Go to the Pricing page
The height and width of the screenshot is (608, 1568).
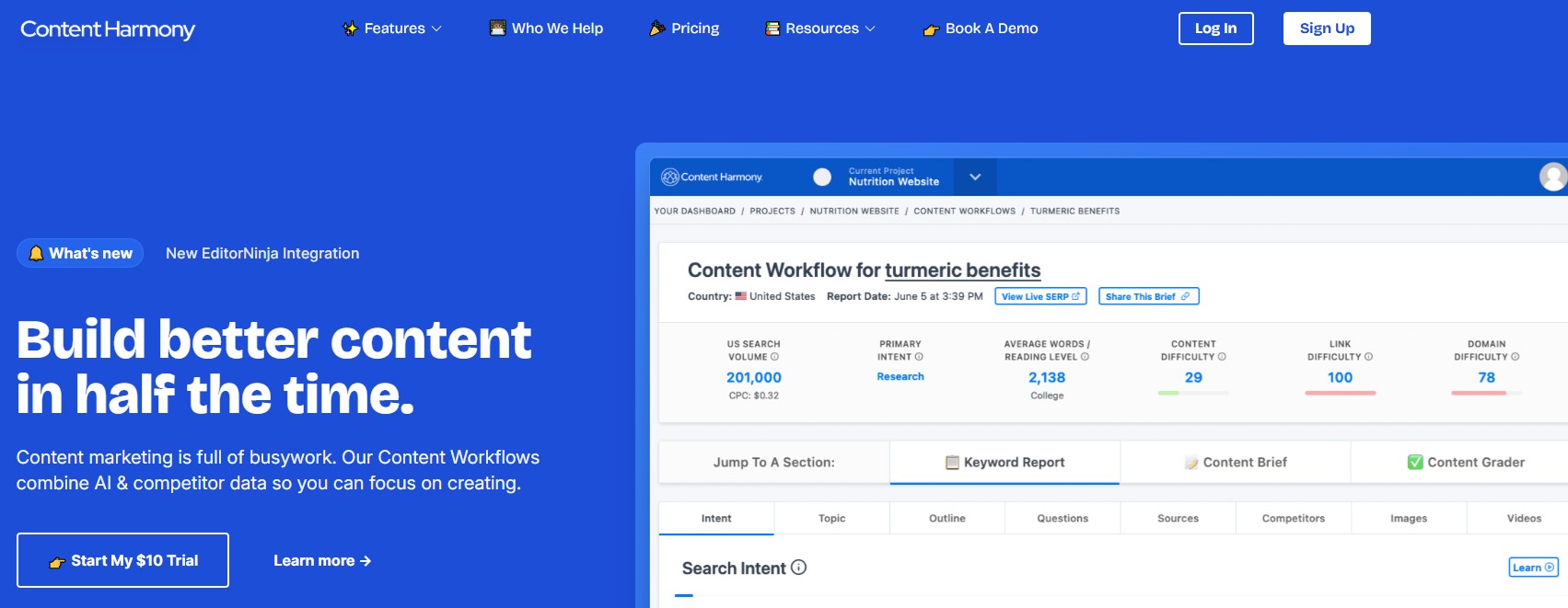point(684,29)
